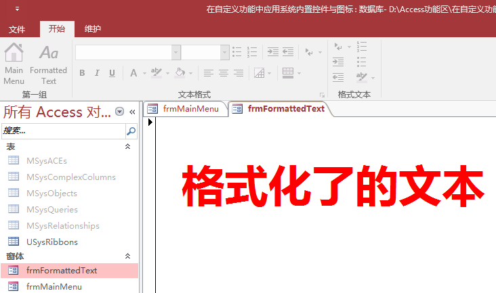Center align text
The image size is (496, 293).
coord(224,73)
